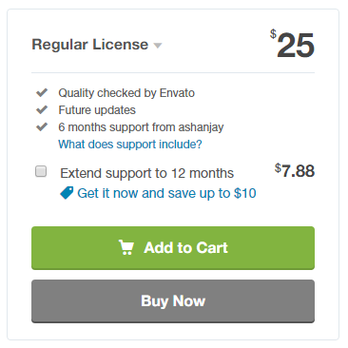Image resolution: width=348 pixels, height=348 pixels.
Task: Enable the Extend support to 12 months checkbox
Action: 41,171
